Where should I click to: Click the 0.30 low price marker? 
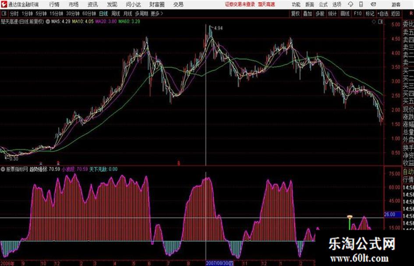click(x=14, y=159)
